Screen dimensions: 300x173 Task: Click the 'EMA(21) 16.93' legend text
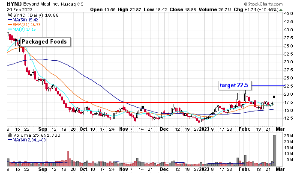(27, 25)
